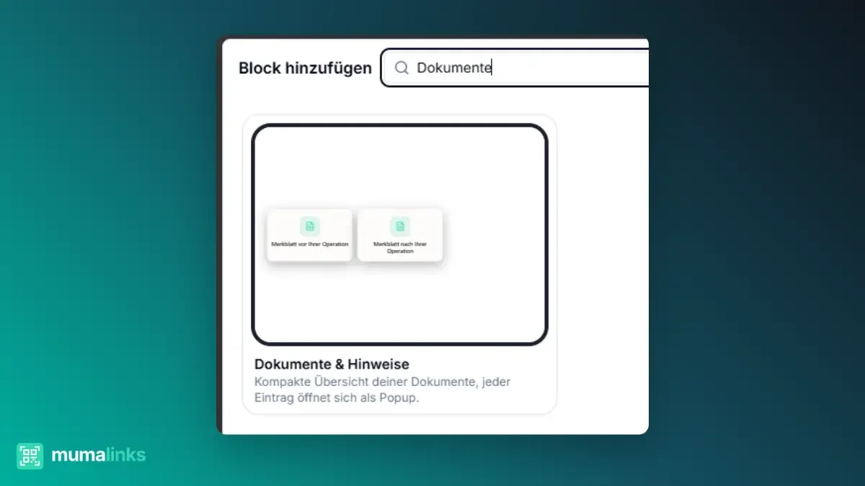The height and width of the screenshot is (486, 865).
Task: Click the mumalinks wordmark text
Action: (x=99, y=455)
